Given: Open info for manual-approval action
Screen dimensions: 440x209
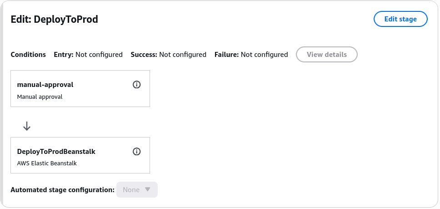Looking at the screenshot, I should click(137, 85).
